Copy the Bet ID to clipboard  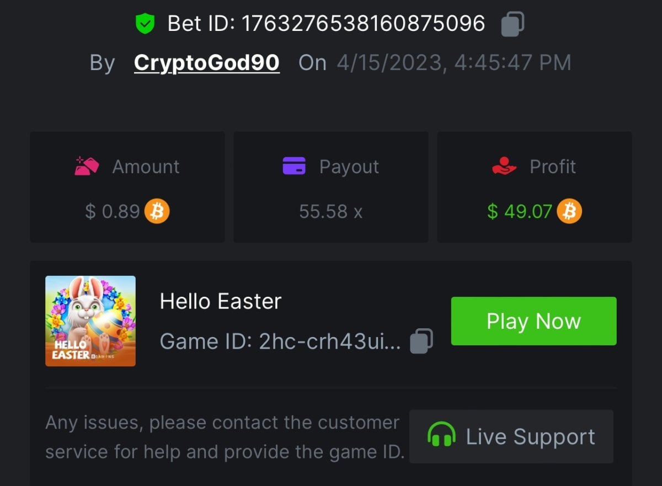[512, 24]
